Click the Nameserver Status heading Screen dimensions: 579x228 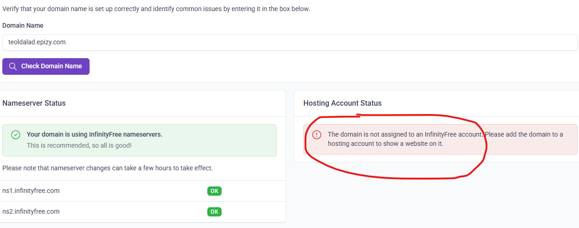point(34,103)
